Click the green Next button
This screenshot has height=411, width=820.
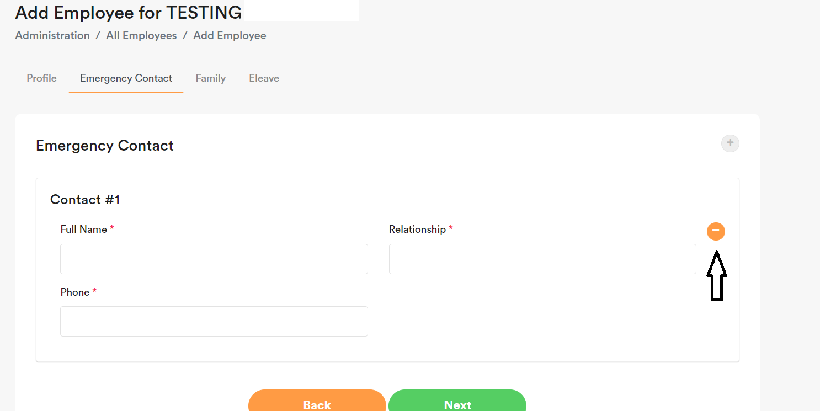click(457, 403)
